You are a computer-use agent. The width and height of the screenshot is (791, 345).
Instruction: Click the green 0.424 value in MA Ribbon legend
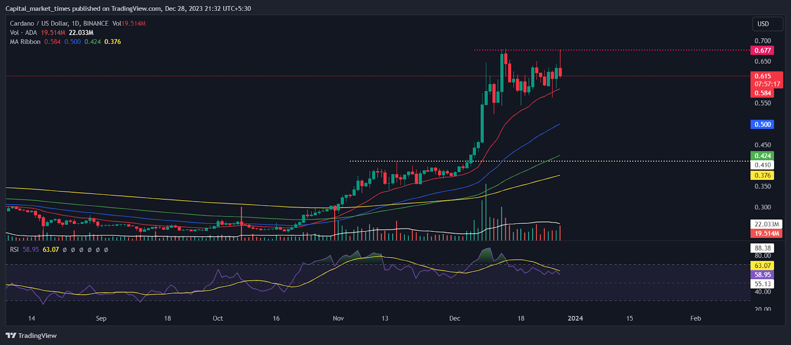[x=92, y=42]
